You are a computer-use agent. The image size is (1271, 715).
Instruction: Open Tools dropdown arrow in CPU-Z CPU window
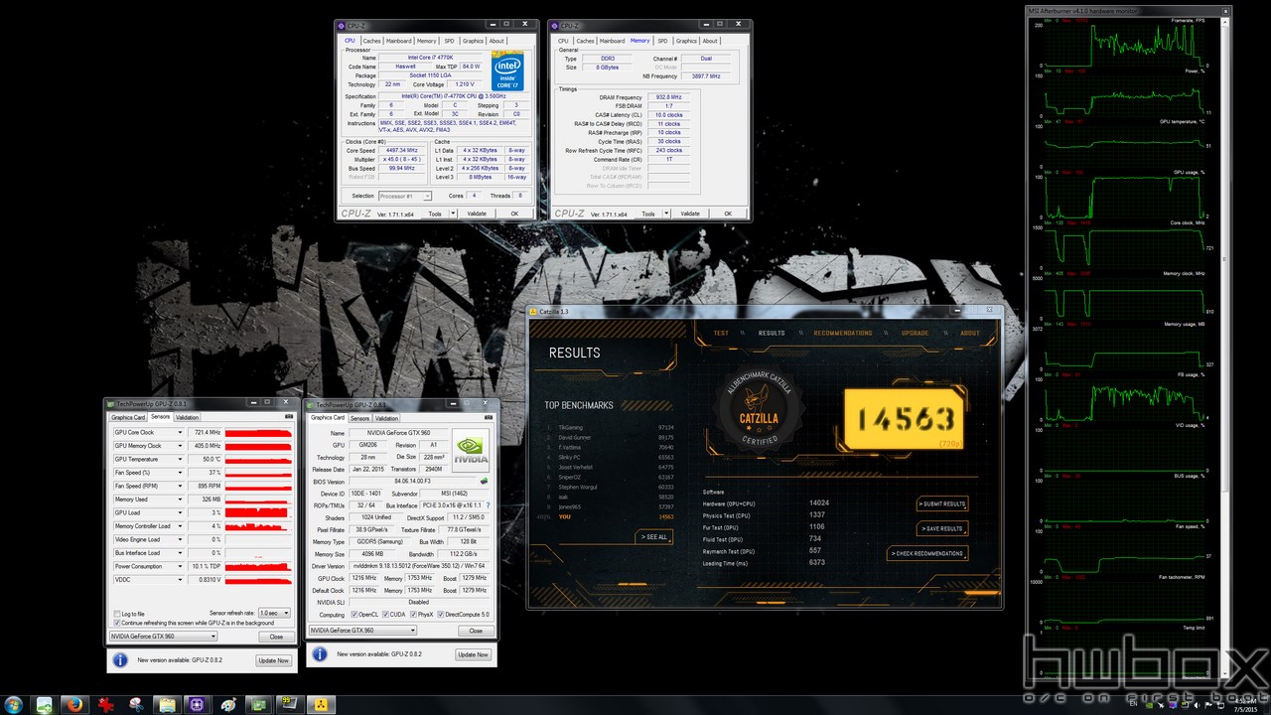(x=454, y=214)
